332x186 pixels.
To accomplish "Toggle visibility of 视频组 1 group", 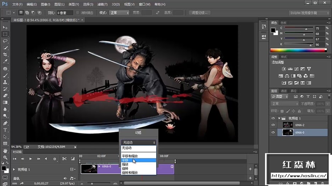I will [x=273, y=118].
